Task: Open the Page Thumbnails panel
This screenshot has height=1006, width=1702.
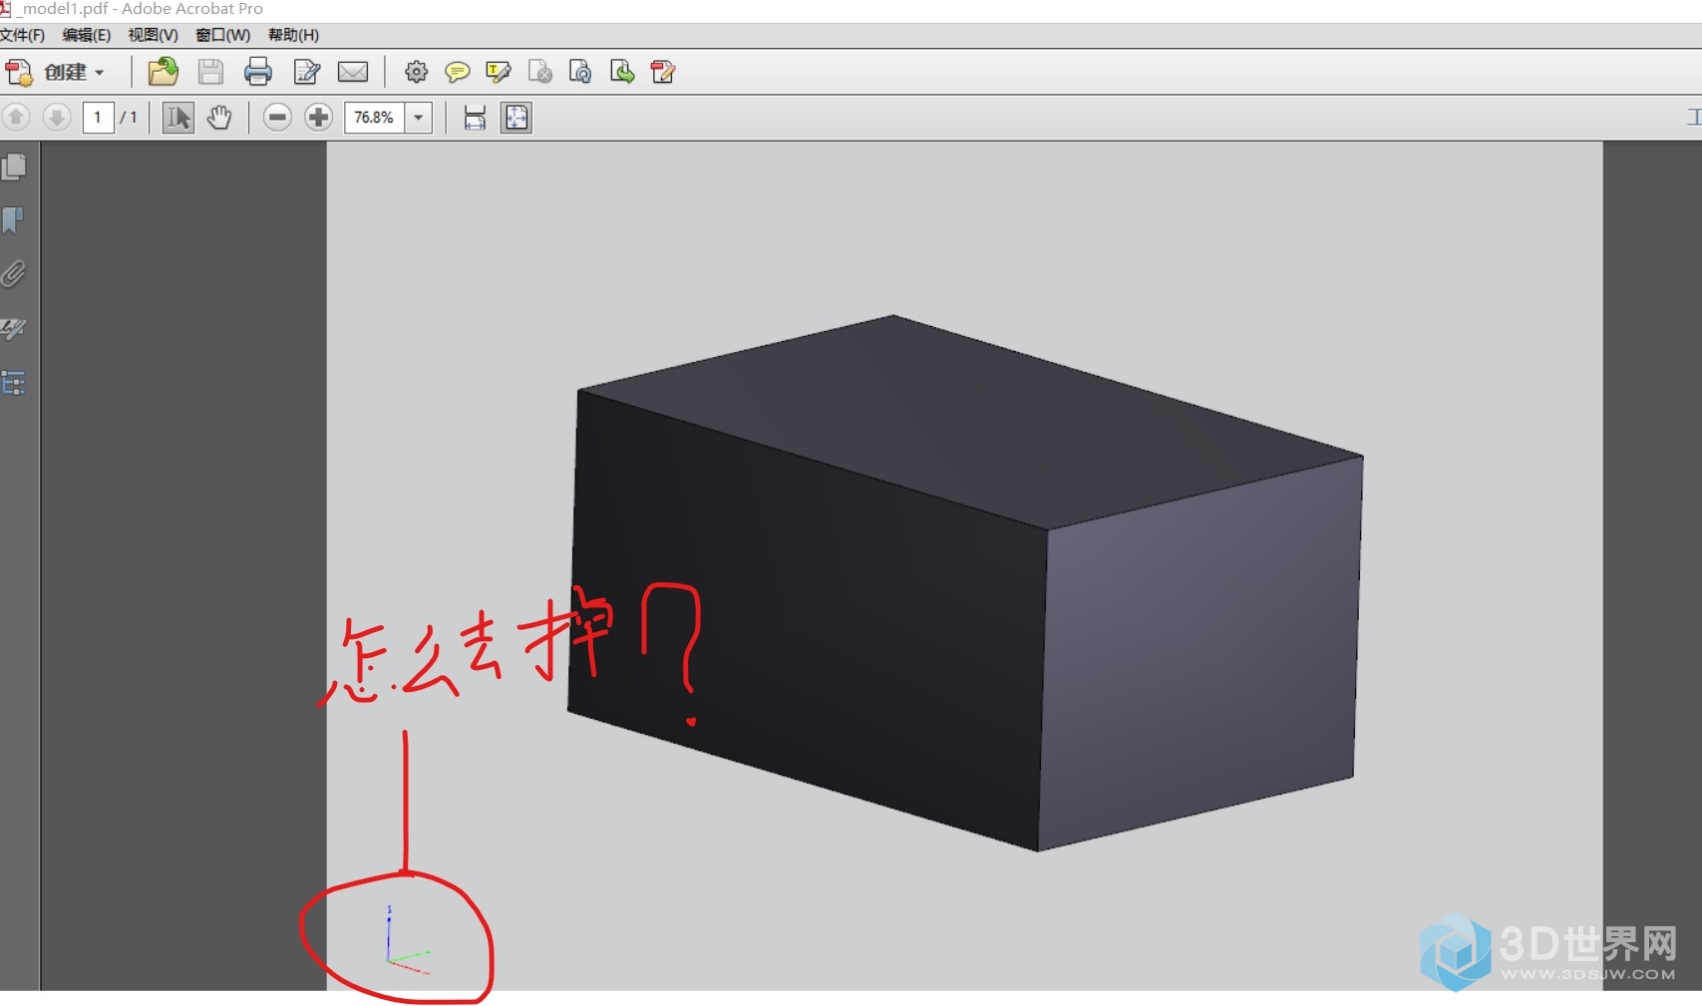Action: coord(14,167)
